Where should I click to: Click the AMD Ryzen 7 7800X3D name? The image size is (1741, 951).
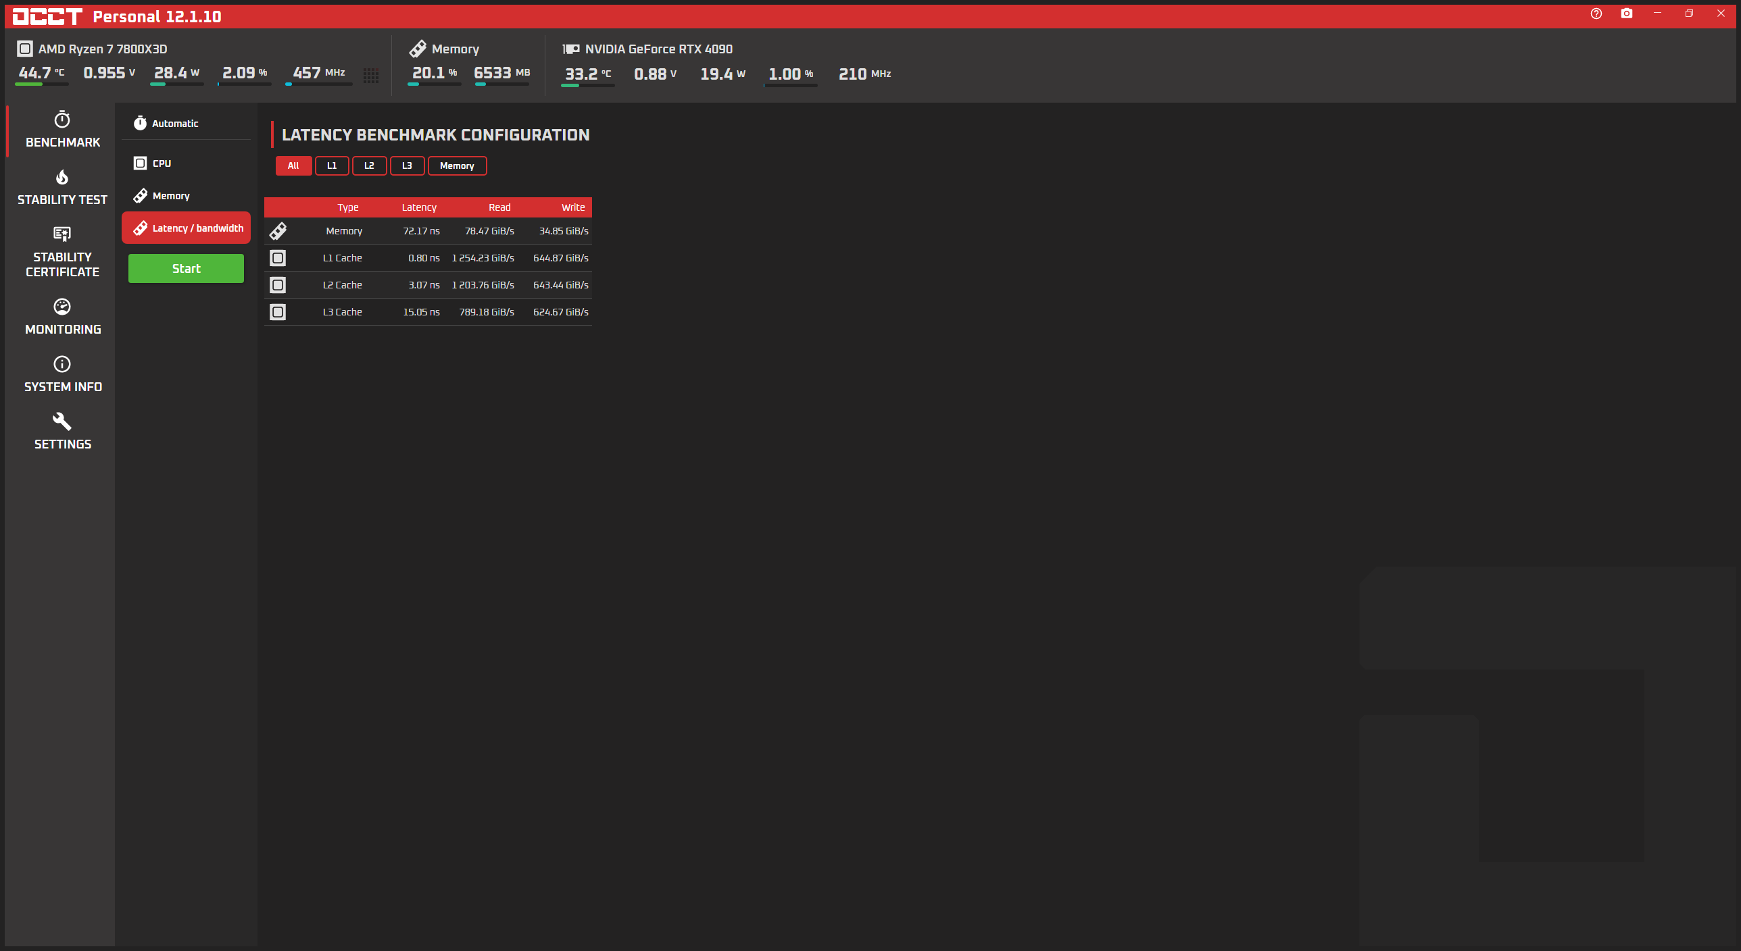click(x=103, y=49)
